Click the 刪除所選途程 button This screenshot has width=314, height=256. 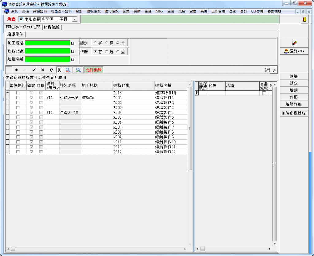pos(294,113)
